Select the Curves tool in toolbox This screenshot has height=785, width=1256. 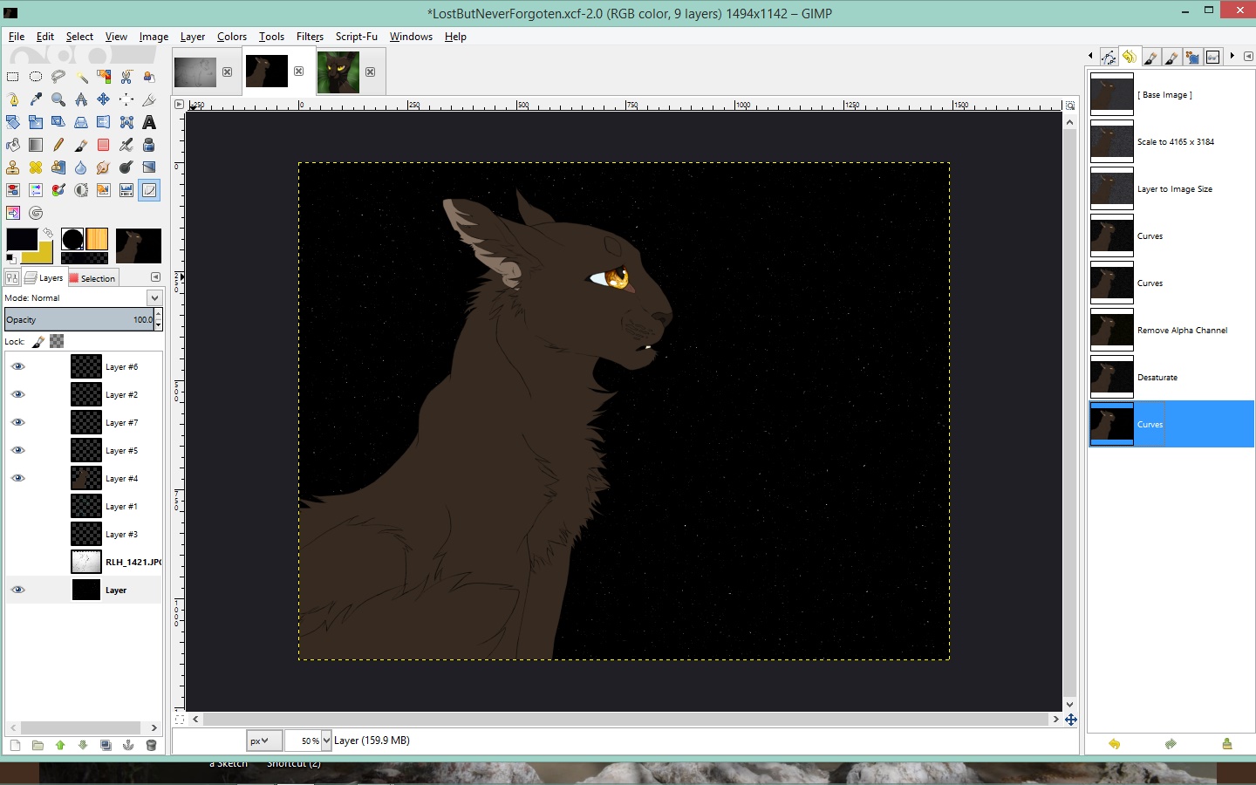click(x=149, y=190)
